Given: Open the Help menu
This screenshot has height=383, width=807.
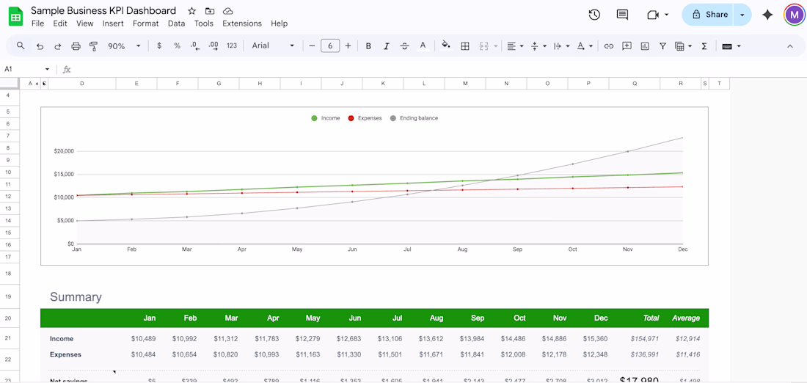Looking at the screenshot, I should [279, 23].
